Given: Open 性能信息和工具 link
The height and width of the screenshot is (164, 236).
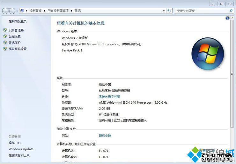Looking at the screenshot, I should [19, 155].
